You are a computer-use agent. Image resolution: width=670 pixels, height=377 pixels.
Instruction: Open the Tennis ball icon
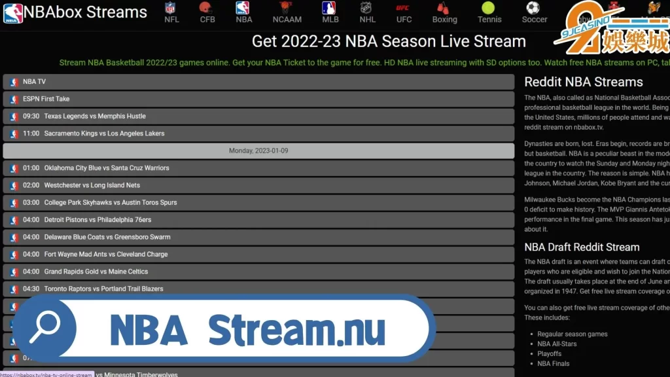(489, 8)
